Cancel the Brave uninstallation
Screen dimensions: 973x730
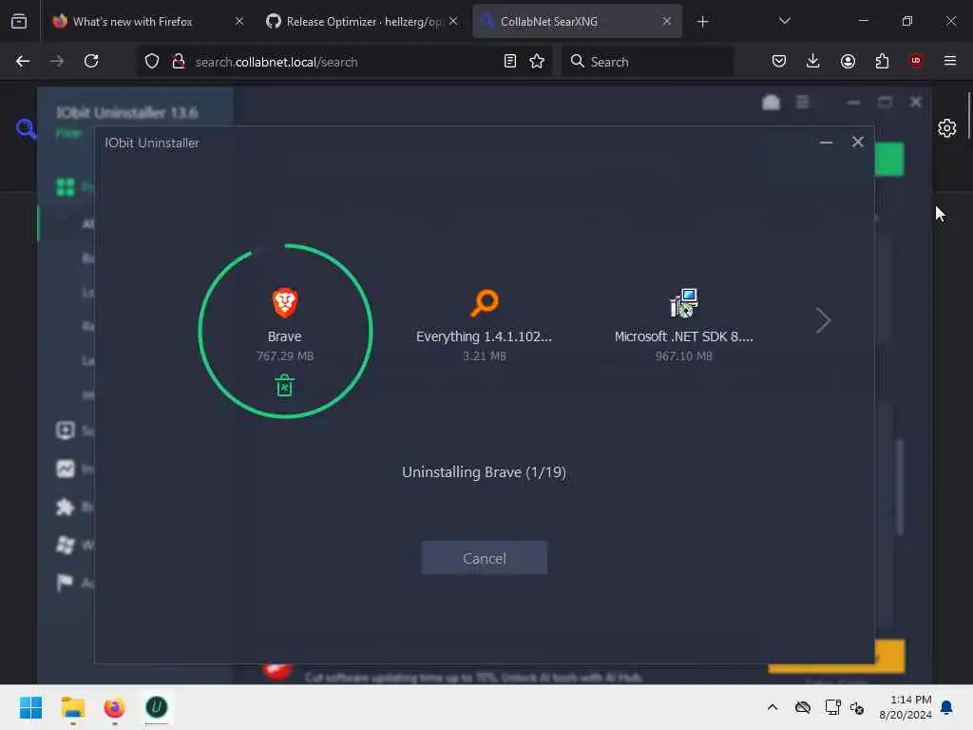point(484,557)
